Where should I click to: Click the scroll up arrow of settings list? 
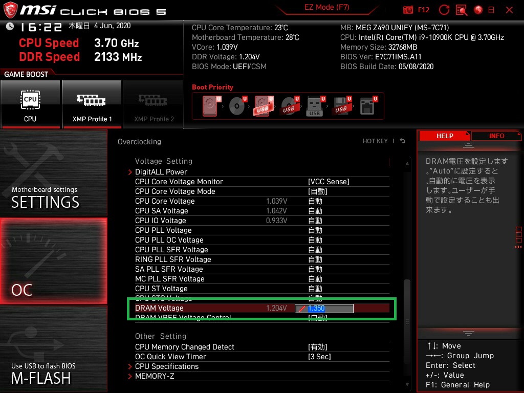point(407,163)
